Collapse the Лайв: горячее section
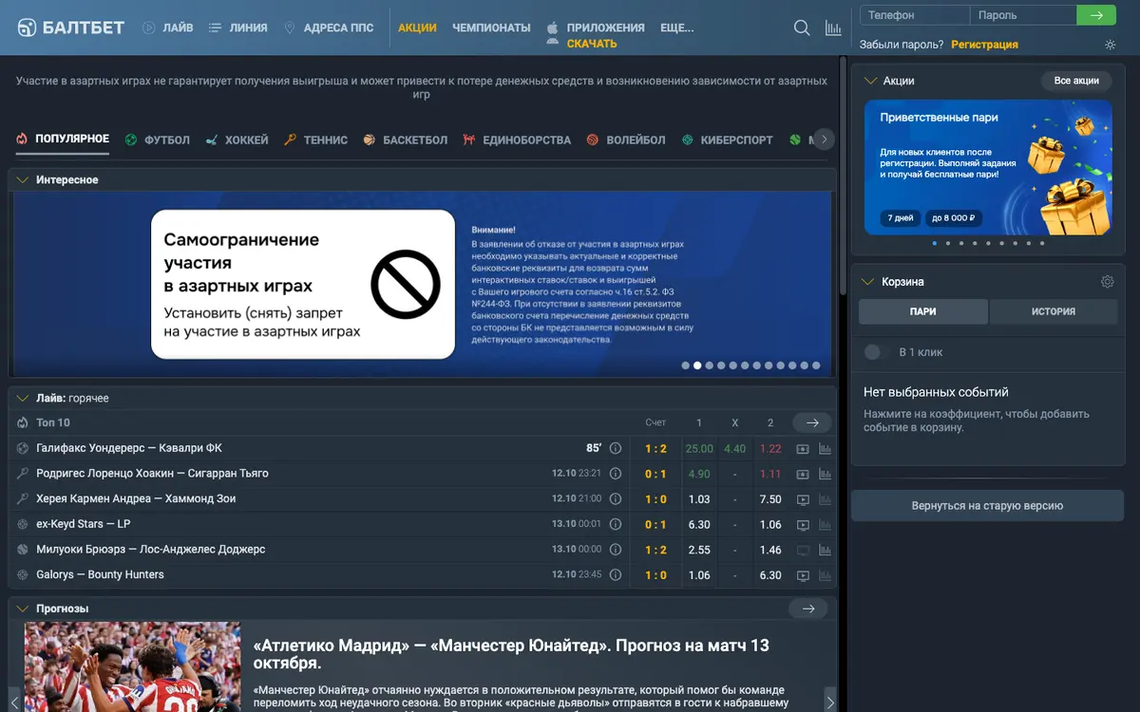This screenshot has height=712, width=1140. click(24, 398)
